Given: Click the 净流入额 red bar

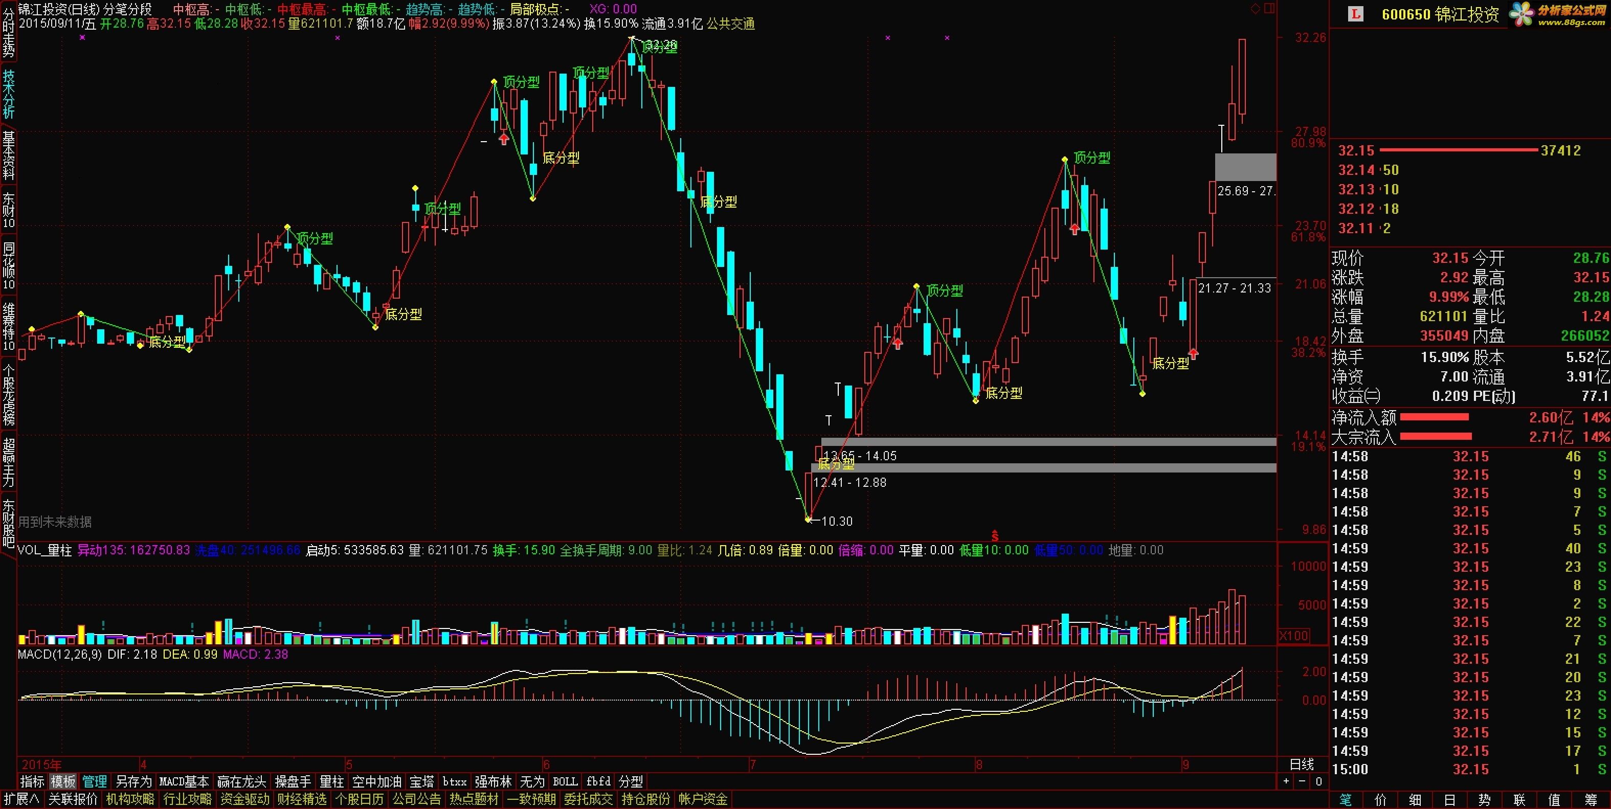Looking at the screenshot, I should [1434, 417].
